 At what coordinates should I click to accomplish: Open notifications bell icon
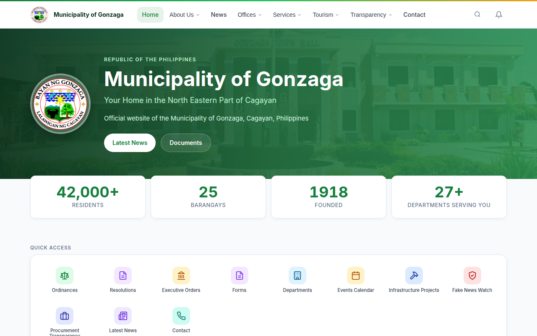(x=499, y=15)
